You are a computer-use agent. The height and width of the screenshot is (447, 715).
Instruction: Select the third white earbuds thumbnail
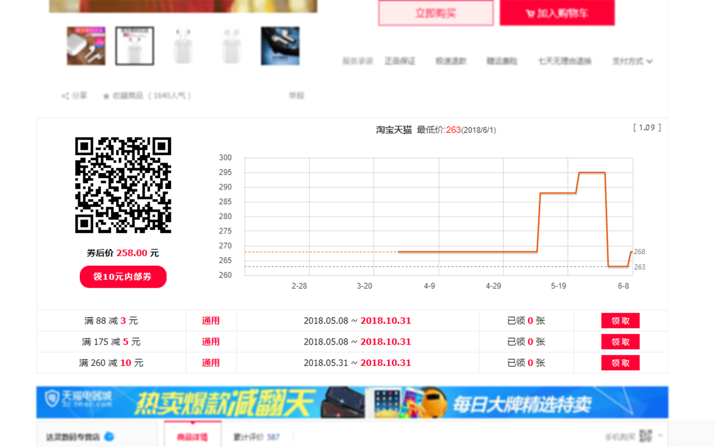click(x=183, y=46)
